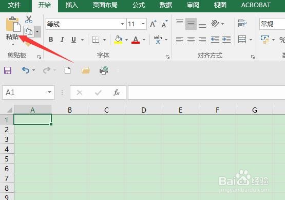
Task: Click the A1 name box
Action: [x=28, y=93]
